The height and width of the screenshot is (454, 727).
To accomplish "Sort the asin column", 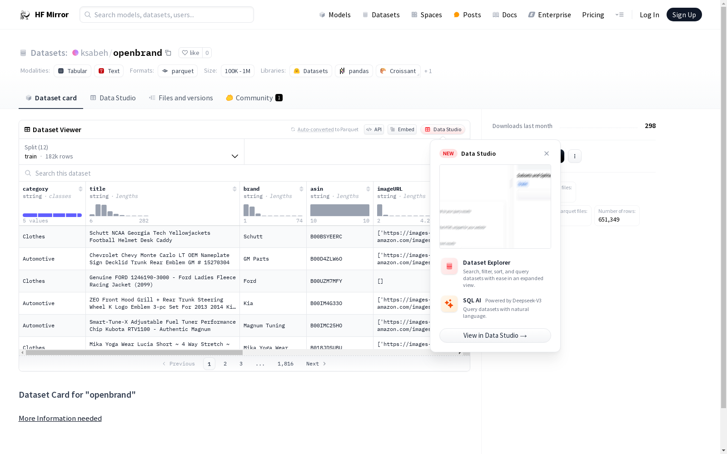I will pyautogui.click(x=368, y=189).
